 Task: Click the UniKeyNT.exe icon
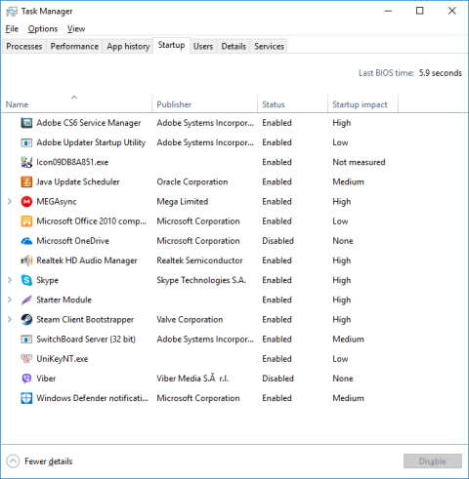pyautogui.click(x=26, y=359)
